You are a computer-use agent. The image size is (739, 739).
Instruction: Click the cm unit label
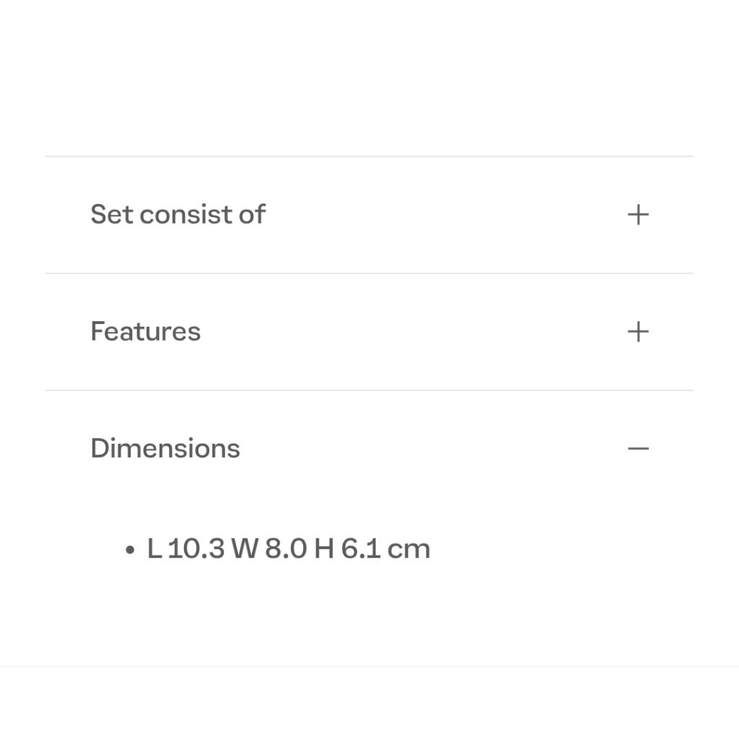(408, 551)
